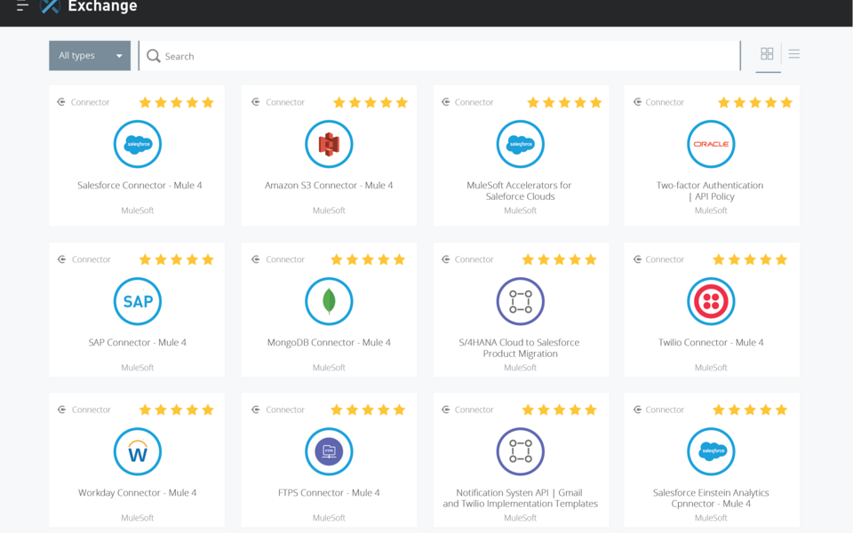This screenshot has height=533, width=853.
Task: Click the Notification System API template icon
Action: (x=521, y=451)
